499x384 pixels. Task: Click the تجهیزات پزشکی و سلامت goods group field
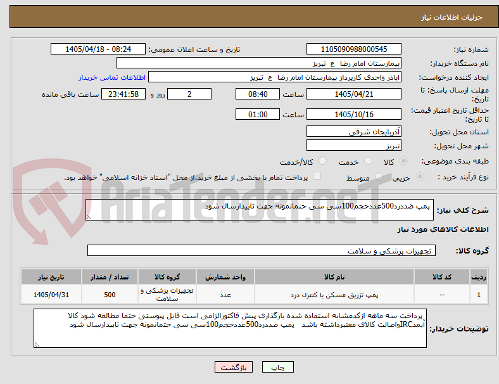[x=262, y=250]
